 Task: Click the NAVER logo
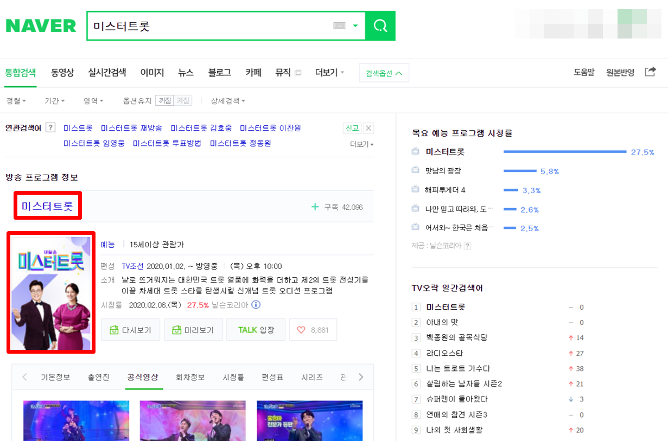41,25
